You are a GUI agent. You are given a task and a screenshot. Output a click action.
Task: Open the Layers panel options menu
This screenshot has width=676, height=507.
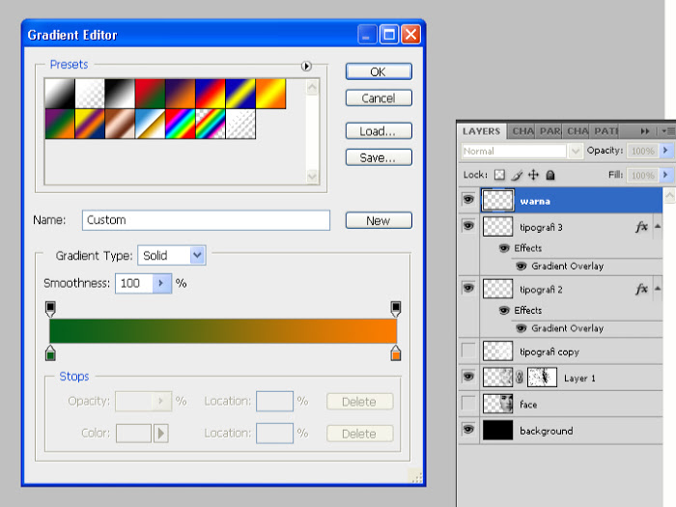tap(667, 131)
